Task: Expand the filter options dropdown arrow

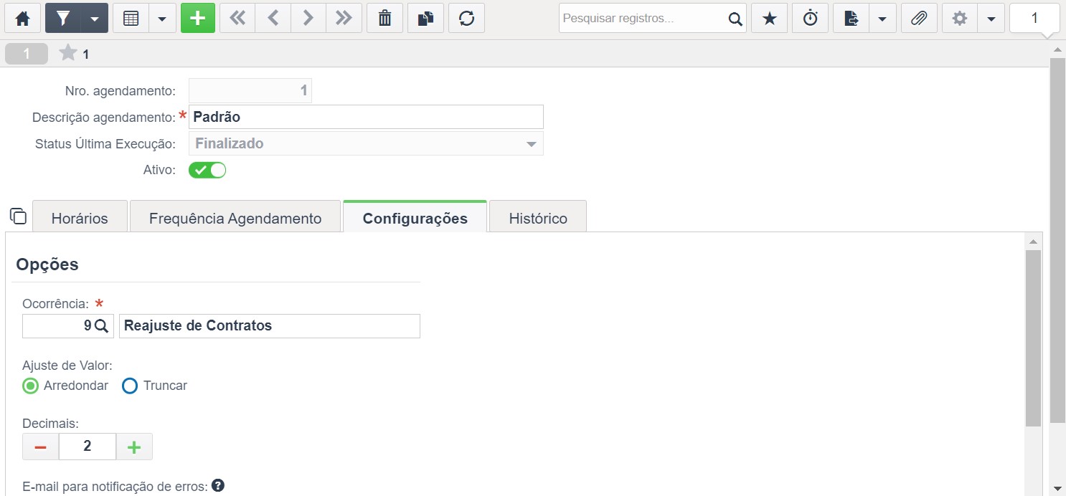Action: (x=95, y=19)
